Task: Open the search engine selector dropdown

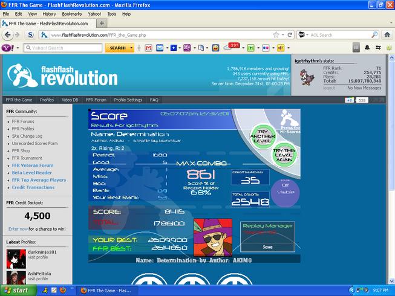Action: [303, 34]
